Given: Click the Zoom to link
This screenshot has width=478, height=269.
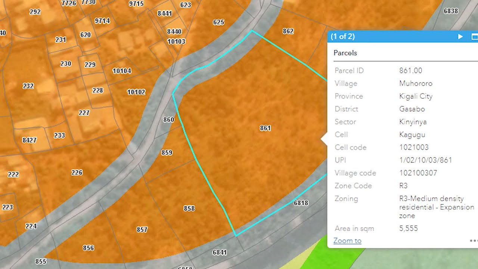Looking at the screenshot, I should point(347,241).
